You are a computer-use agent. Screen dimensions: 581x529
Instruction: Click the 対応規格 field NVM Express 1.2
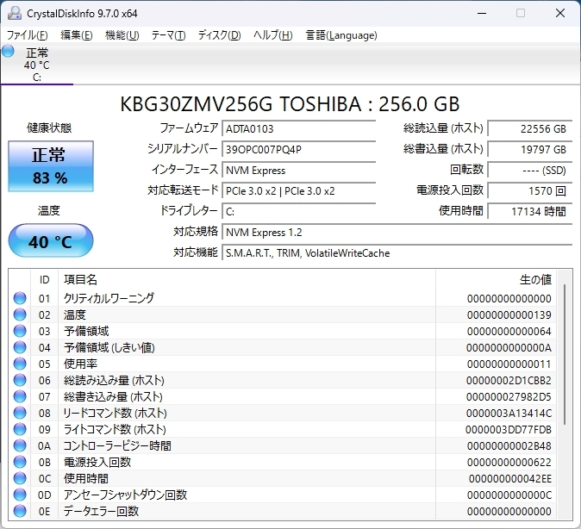click(x=397, y=233)
